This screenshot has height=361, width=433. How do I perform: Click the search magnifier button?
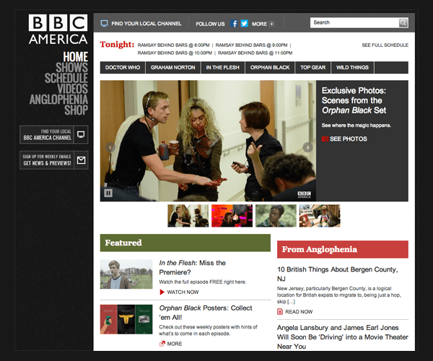403,22
